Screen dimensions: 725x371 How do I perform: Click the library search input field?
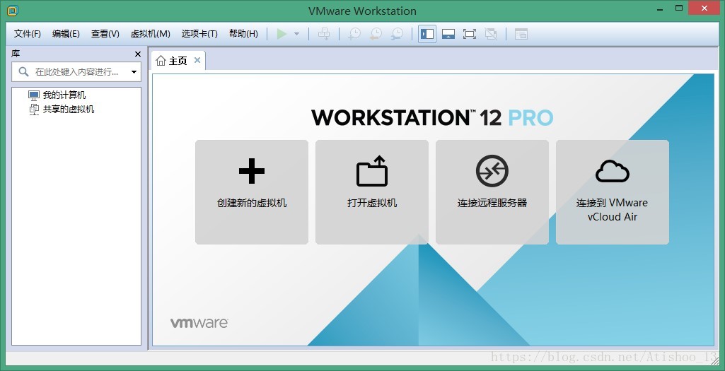click(x=77, y=71)
